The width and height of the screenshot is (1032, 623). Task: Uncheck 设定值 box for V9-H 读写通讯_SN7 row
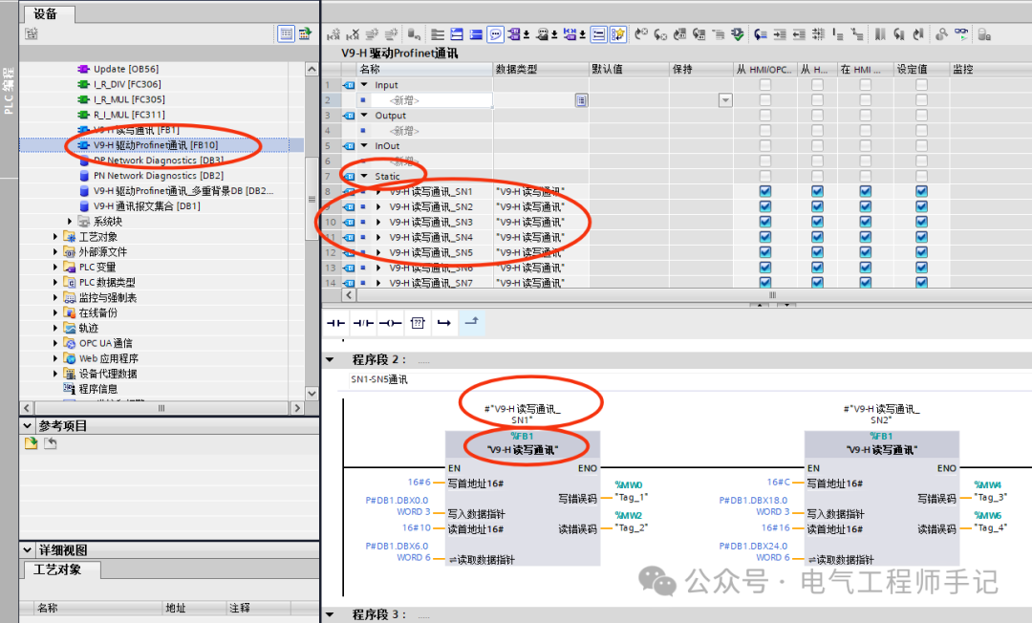(x=921, y=282)
